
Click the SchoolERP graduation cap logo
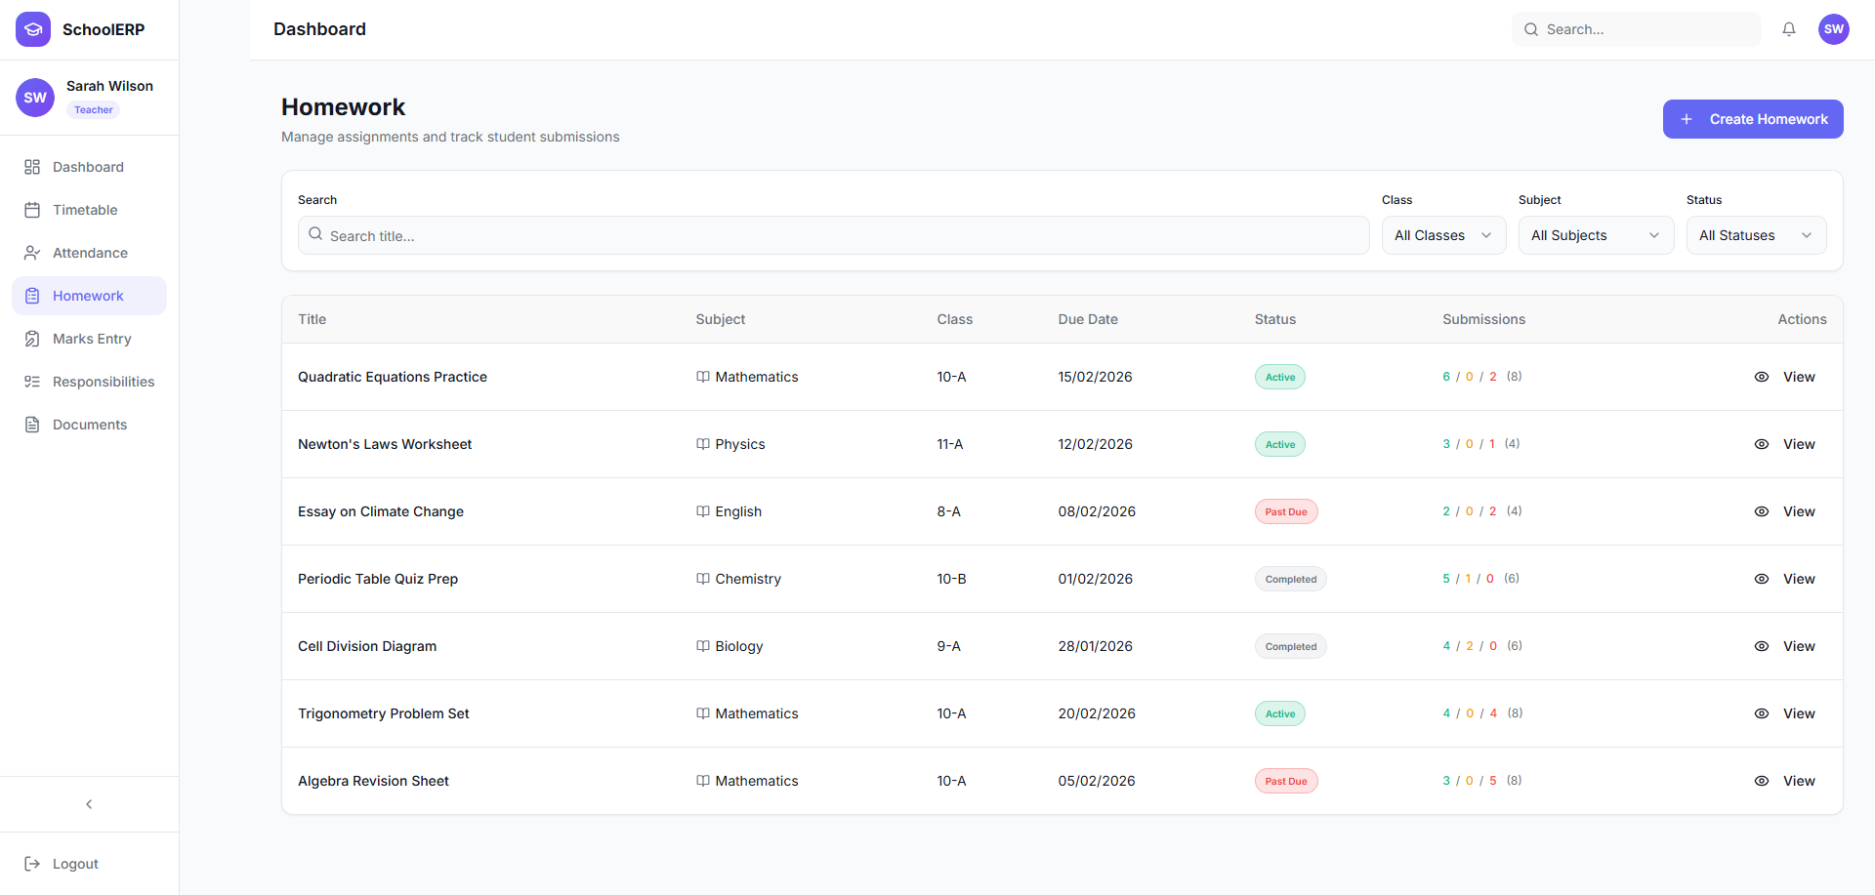pyautogui.click(x=33, y=29)
